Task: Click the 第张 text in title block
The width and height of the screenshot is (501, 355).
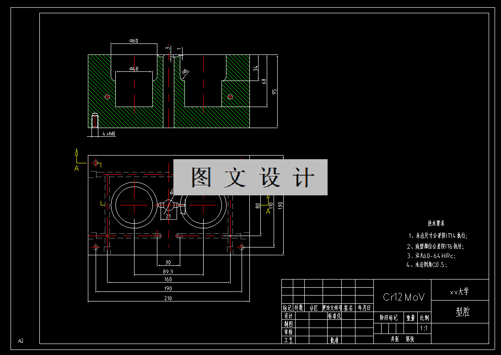Action: pyautogui.click(x=410, y=339)
